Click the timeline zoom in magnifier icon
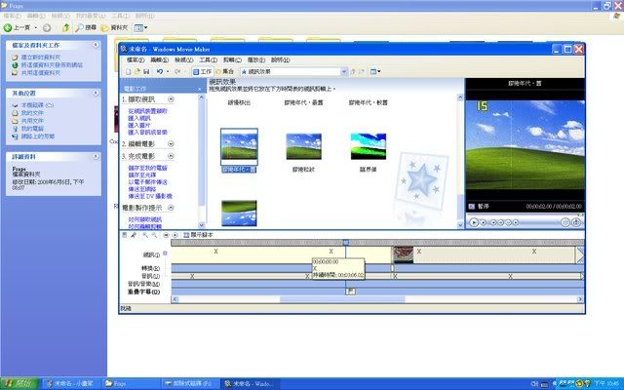Image resolution: width=624 pixels, height=390 pixels. pos(143,235)
